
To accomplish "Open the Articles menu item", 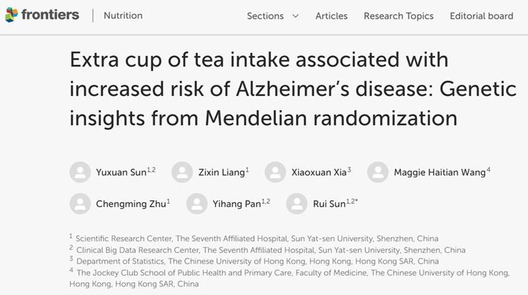I will [x=332, y=16].
